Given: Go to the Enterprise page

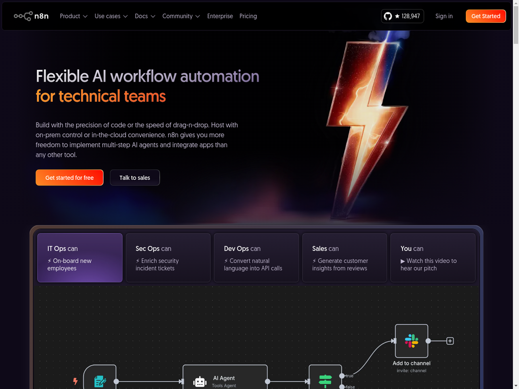Looking at the screenshot, I should coord(220,16).
